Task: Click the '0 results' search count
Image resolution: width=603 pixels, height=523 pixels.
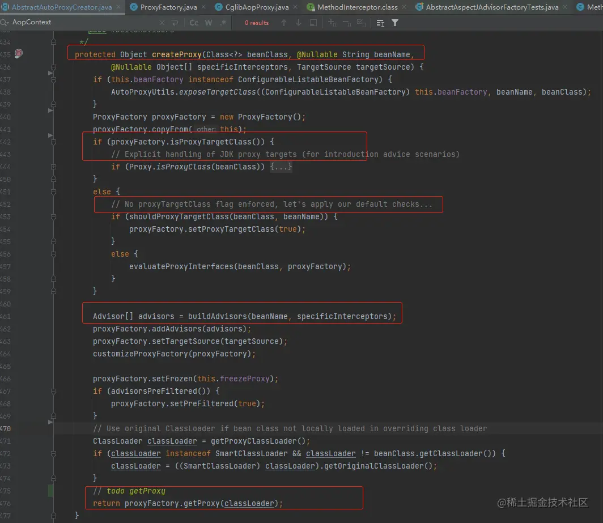Action: [x=257, y=23]
